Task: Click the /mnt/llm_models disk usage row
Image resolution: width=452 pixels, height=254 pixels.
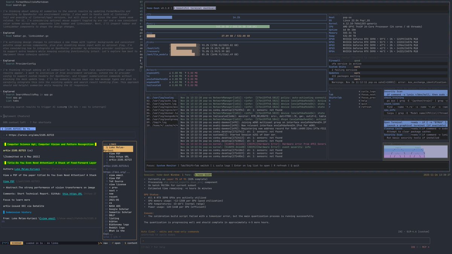Action: [192, 54]
